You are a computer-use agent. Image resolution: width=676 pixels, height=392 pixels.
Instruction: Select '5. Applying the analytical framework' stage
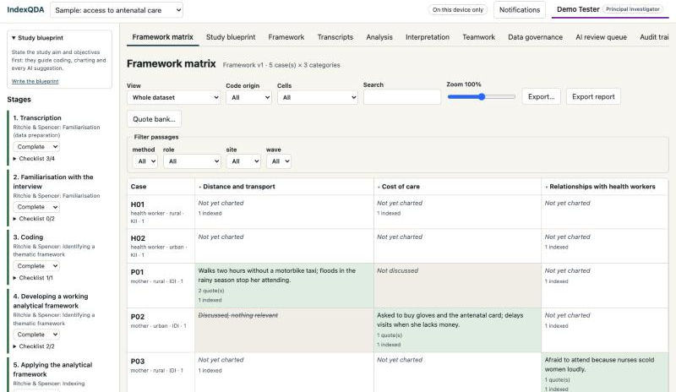(52, 369)
